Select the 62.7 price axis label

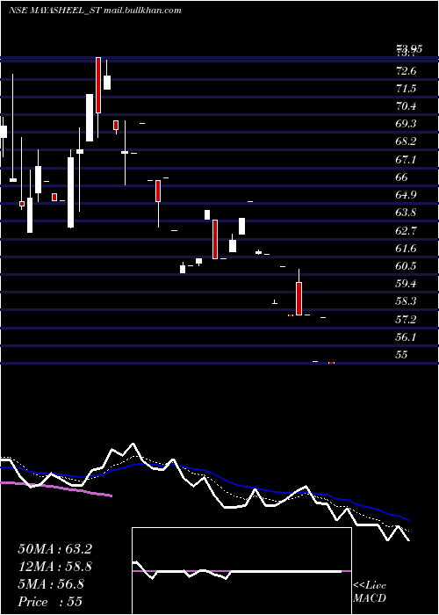click(406, 230)
